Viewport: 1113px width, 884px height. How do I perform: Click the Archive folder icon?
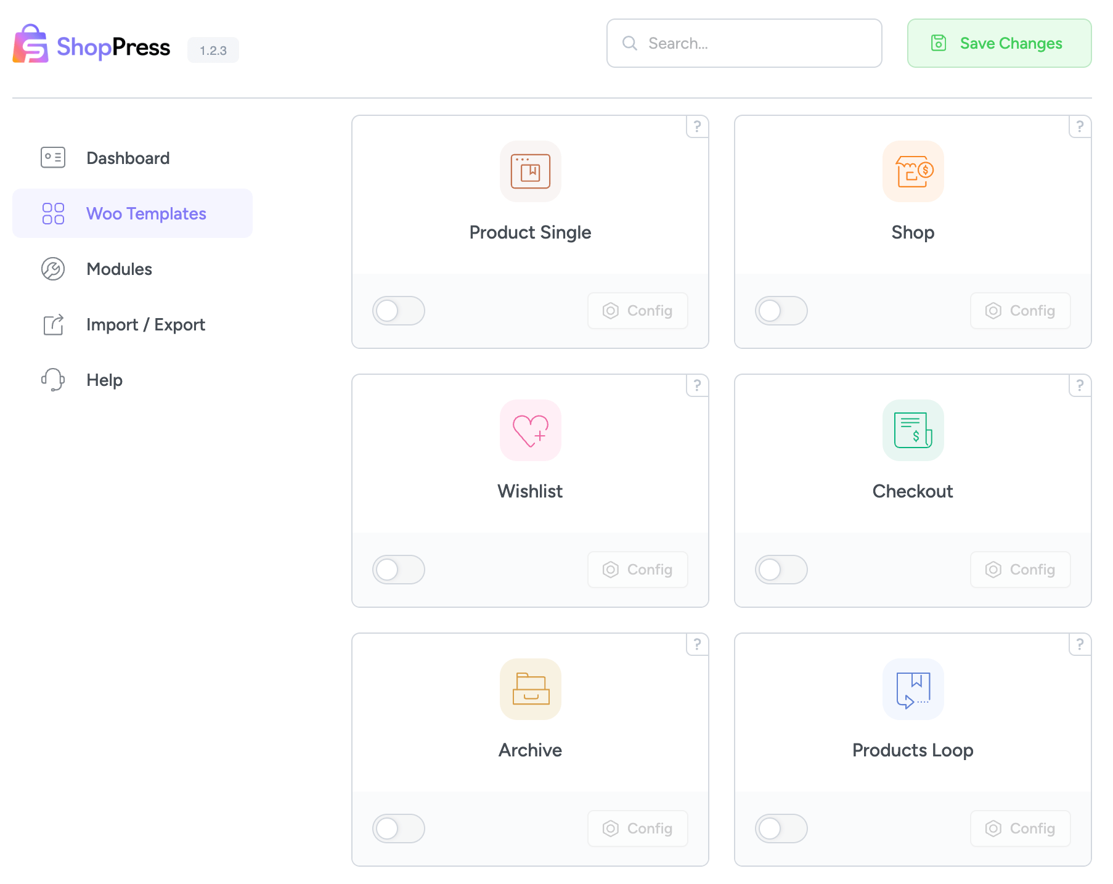point(530,689)
